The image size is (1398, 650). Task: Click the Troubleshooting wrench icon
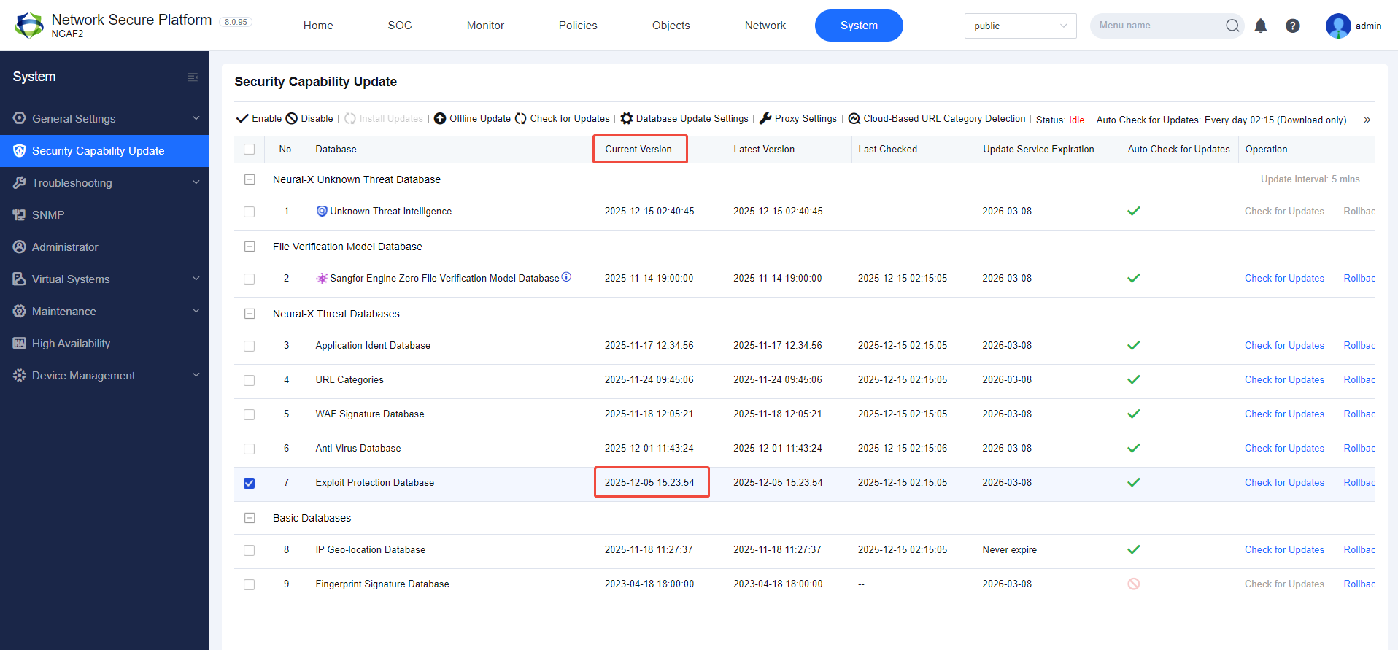[x=20, y=182]
